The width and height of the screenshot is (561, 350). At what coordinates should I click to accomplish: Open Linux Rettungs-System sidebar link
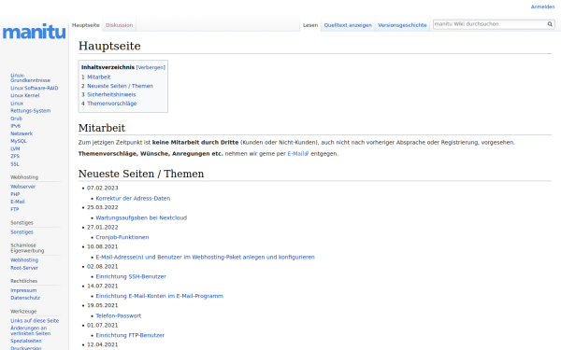30,107
